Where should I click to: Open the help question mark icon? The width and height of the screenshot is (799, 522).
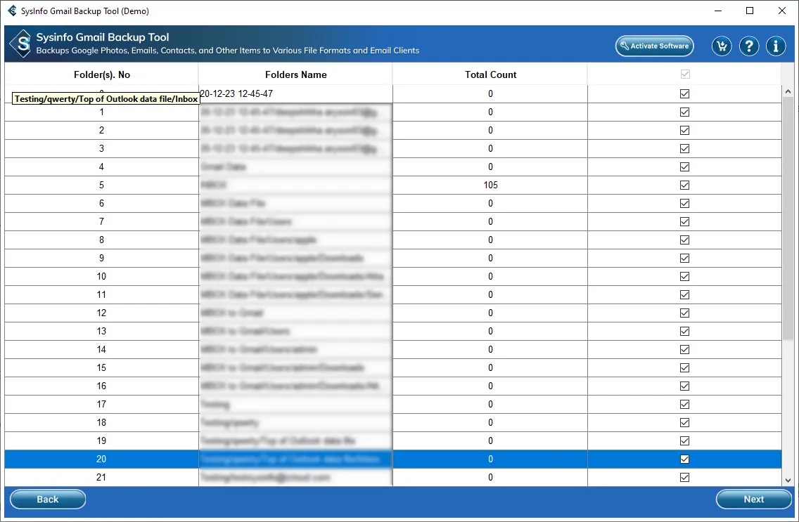pyautogui.click(x=748, y=46)
